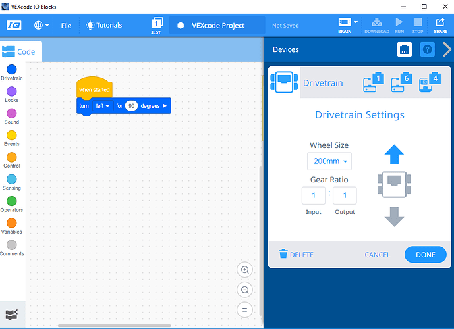Click the hexagon icon beside project name
Viewport: 454px width, 329px height.
pos(181,26)
